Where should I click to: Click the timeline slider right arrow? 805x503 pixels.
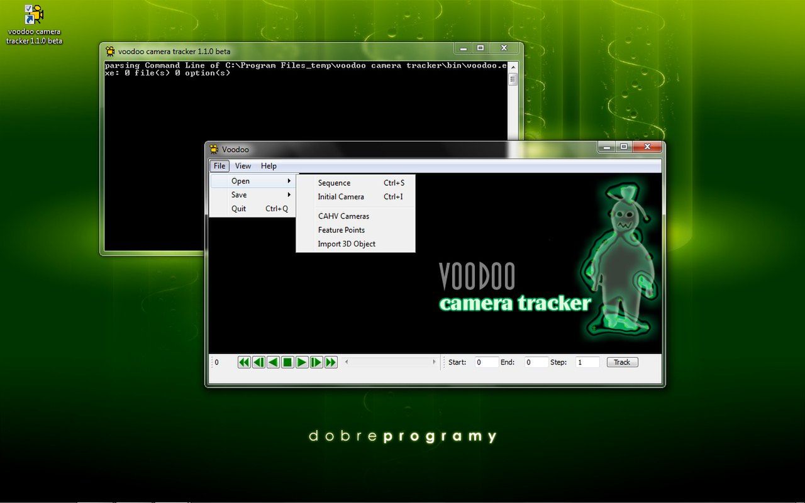(433, 362)
